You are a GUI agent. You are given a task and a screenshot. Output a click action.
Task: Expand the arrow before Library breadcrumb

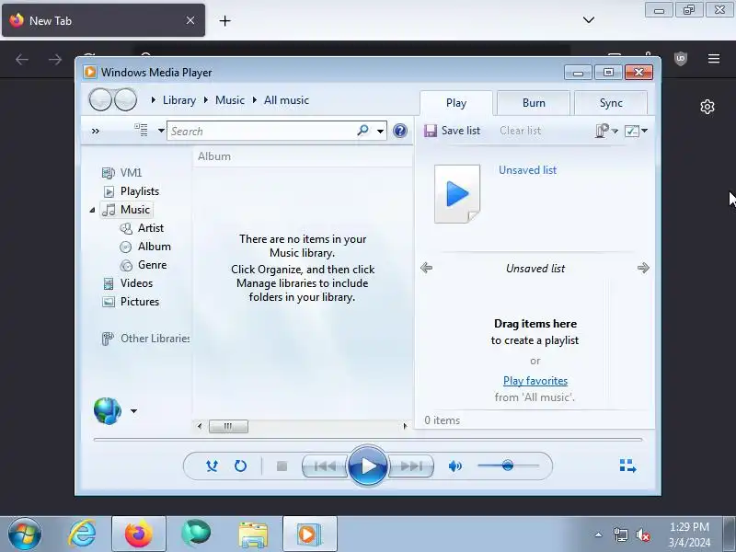154,100
